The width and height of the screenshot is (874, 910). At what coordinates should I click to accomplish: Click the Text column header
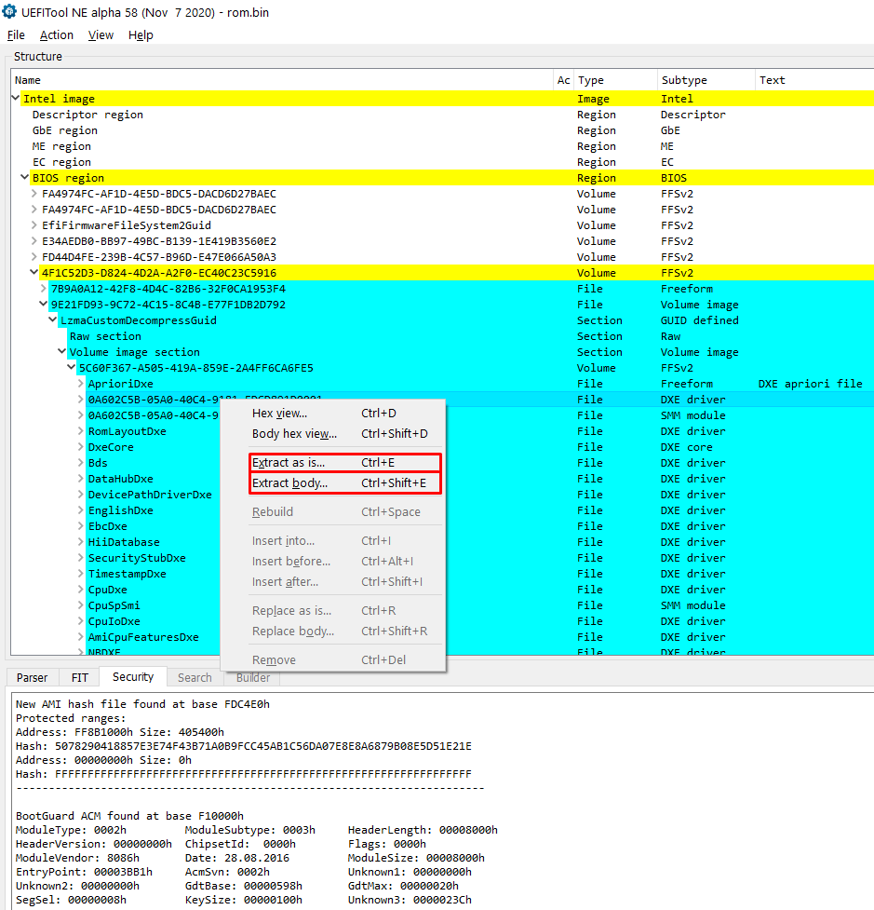click(x=814, y=80)
